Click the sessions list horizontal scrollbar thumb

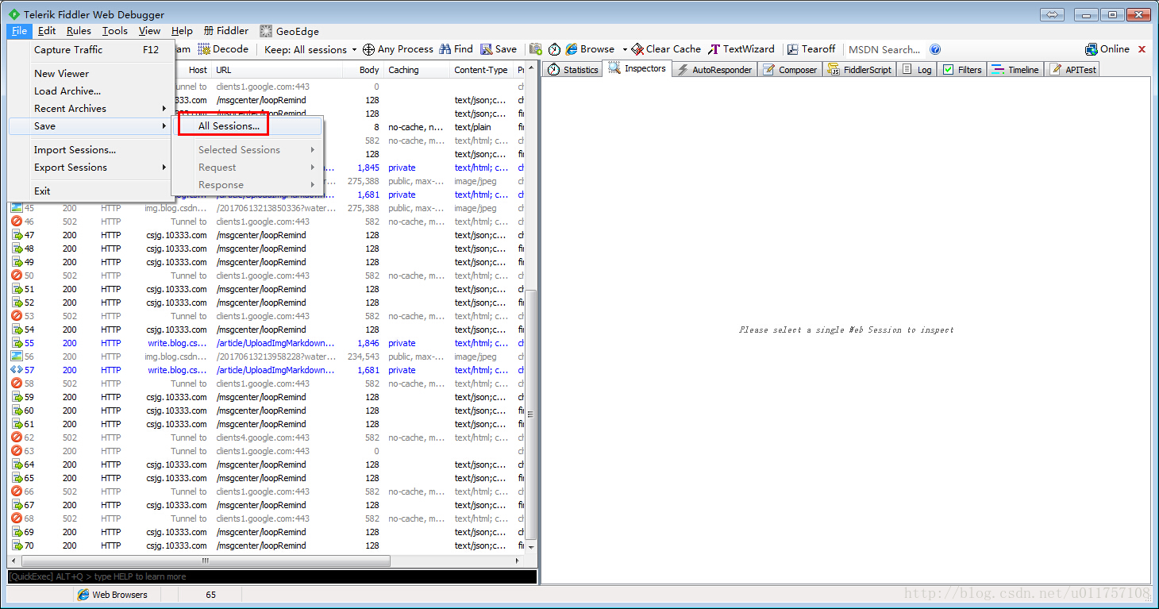click(x=205, y=561)
